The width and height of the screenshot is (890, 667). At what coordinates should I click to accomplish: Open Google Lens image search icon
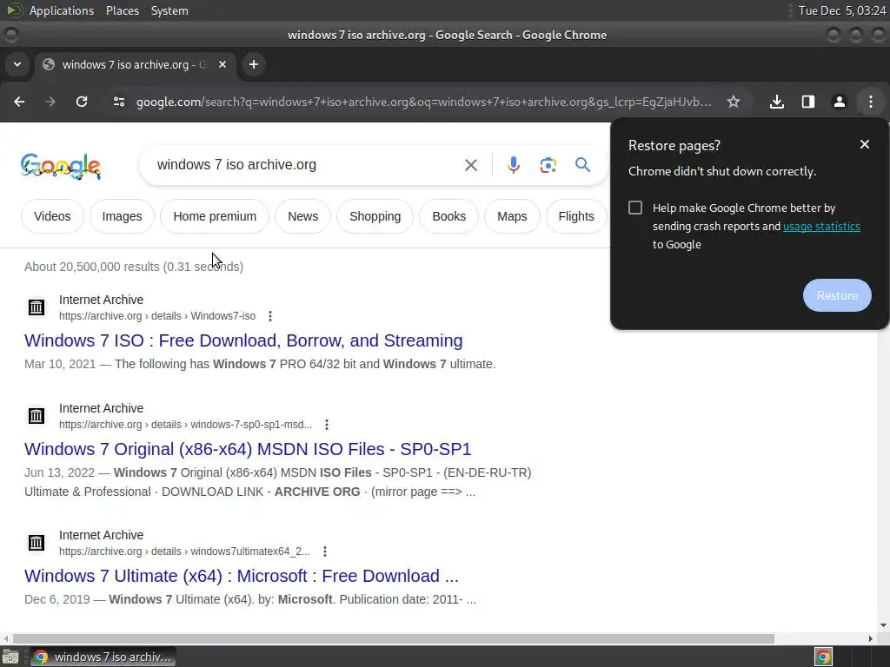tap(548, 165)
